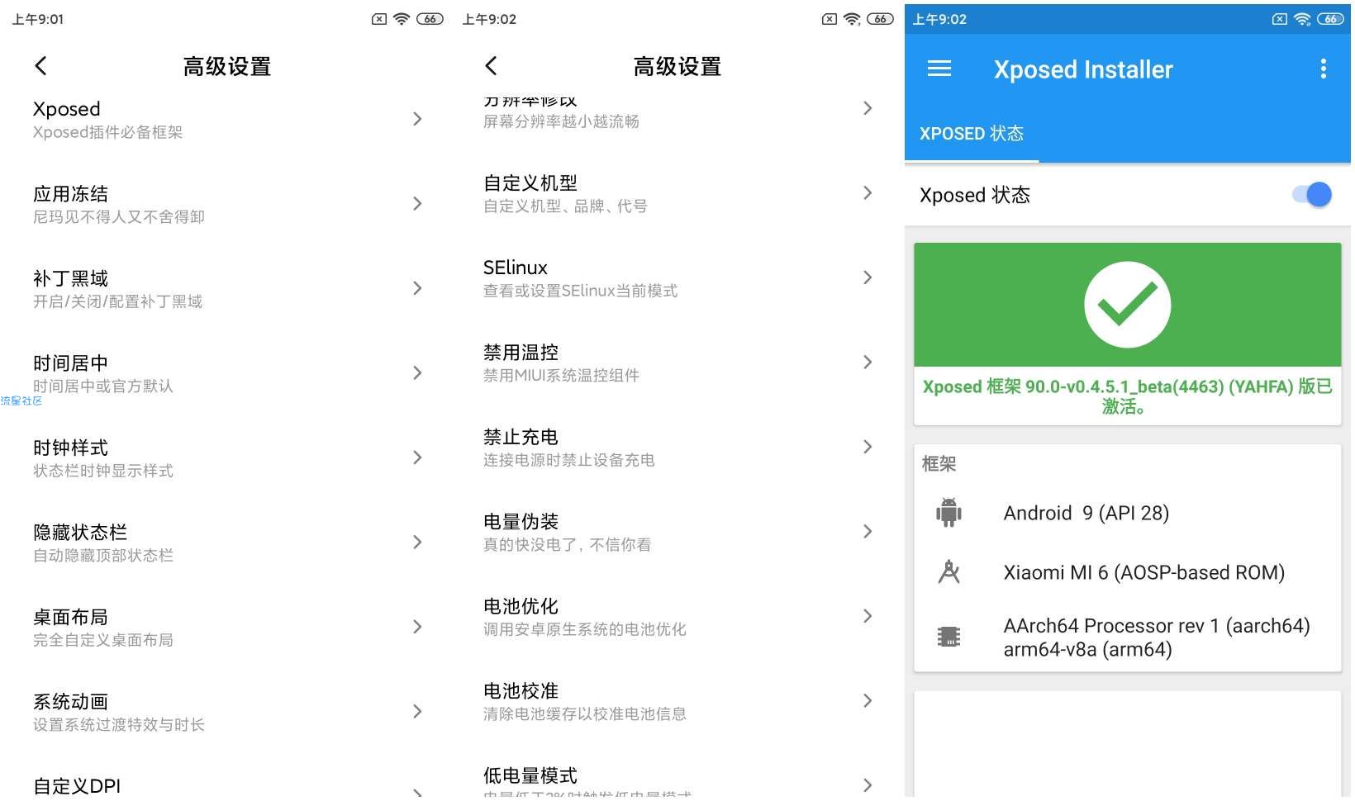Select 系统动画 settings item

pyautogui.click(x=225, y=712)
